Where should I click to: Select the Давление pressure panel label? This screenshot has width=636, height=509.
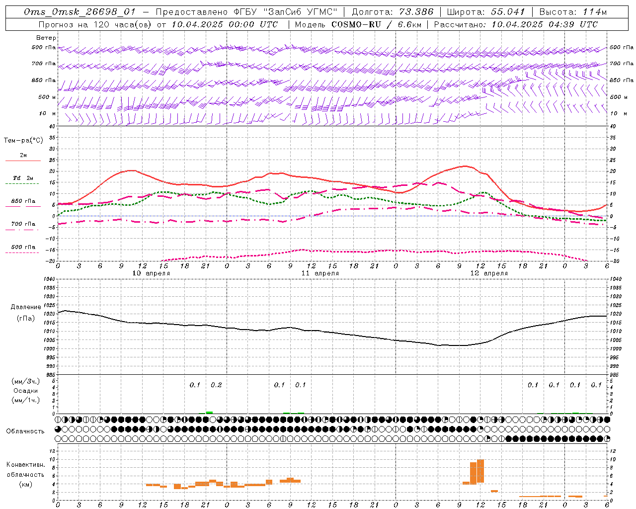click(x=26, y=307)
